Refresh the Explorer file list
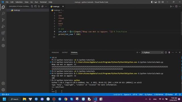 [x=39, y=7]
